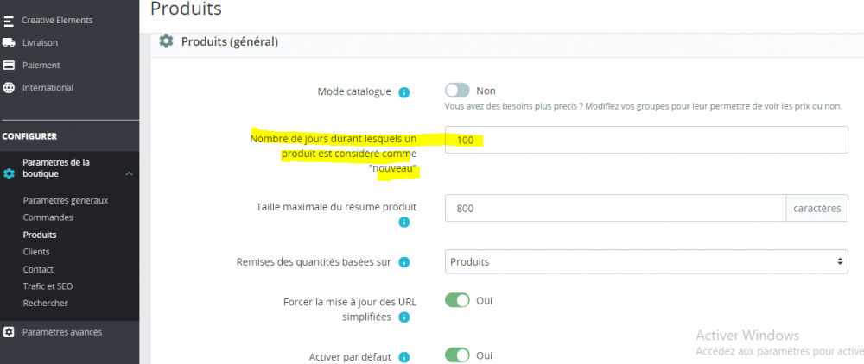Turn off the Activer par défaut switch
Viewport: 864px width, 364px height.
coord(457,355)
